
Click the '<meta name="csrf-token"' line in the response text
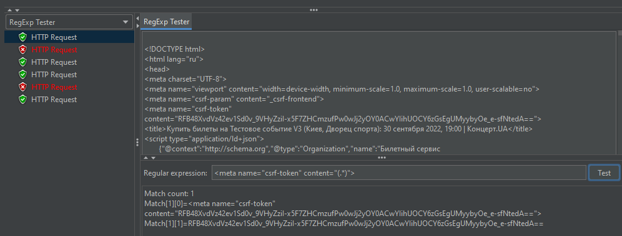coord(188,109)
